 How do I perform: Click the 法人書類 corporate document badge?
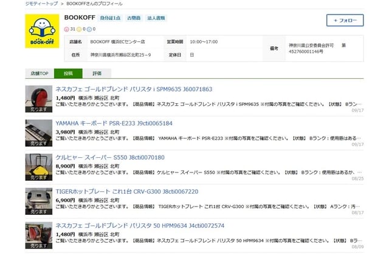click(156, 18)
